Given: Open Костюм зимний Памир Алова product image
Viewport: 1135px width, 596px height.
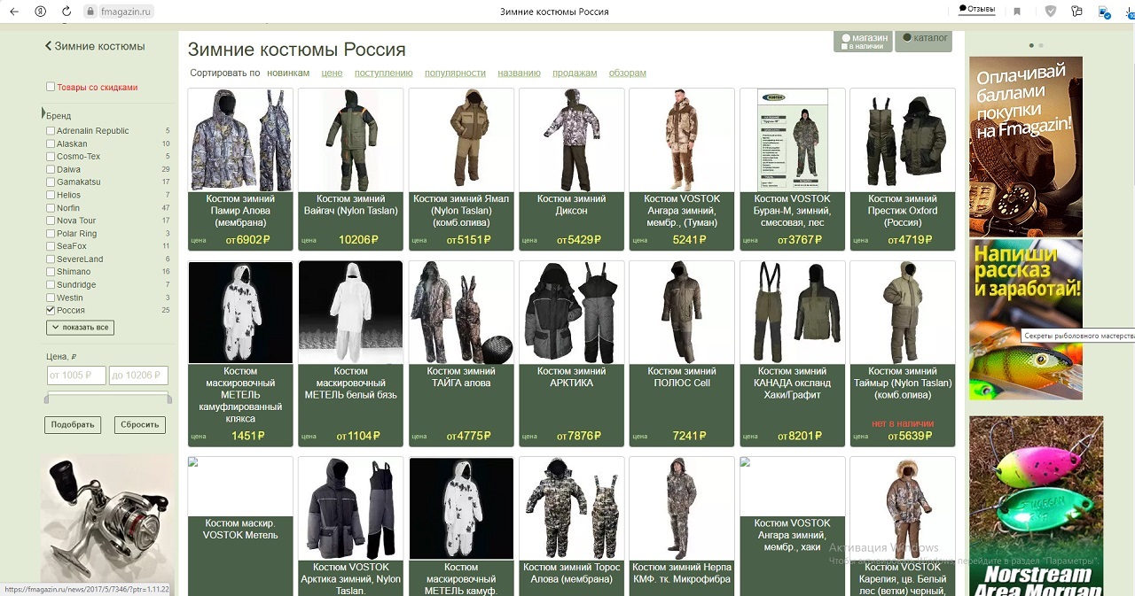Looking at the screenshot, I should click(240, 140).
